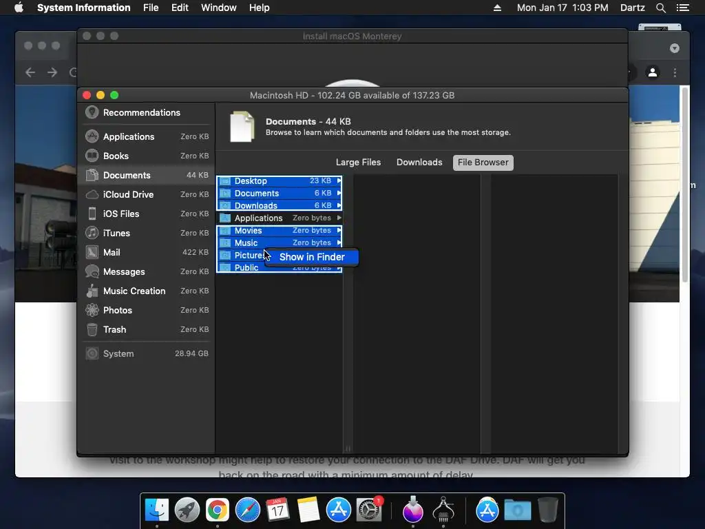Open the Trash in the Dock

tap(547, 510)
